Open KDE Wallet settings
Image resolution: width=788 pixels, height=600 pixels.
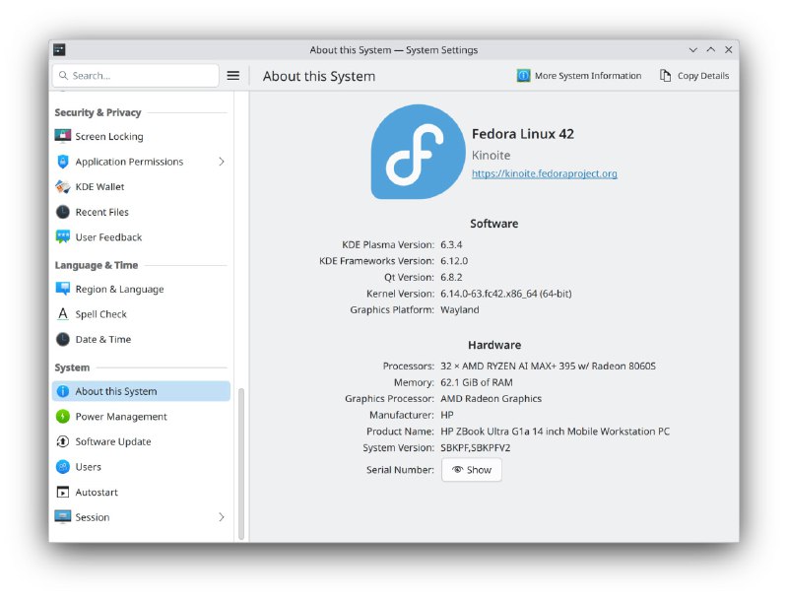[x=141, y=186]
